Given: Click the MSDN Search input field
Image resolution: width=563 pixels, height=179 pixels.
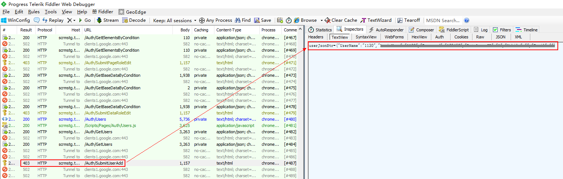Looking at the screenshot, I should tap(443, 20).
